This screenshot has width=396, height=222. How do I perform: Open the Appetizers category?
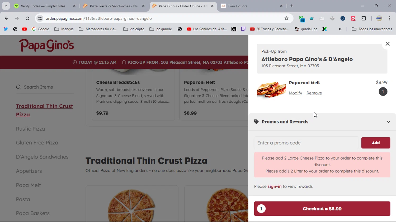[x=29, y=171]
